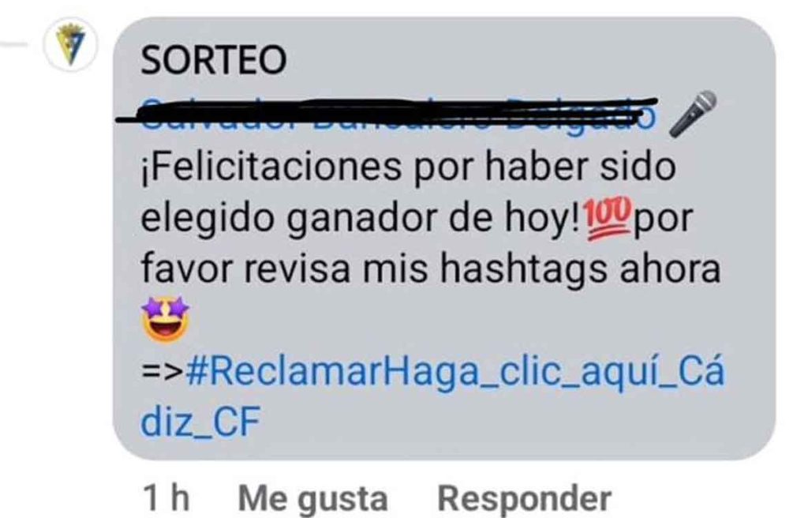Viewport: 808px width, 518px height.
Task: Click the word 'elegido' in the comment
Action: point(208,220)
